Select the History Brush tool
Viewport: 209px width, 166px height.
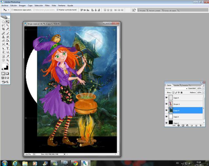pyautogui.click(x=8, y=37)
